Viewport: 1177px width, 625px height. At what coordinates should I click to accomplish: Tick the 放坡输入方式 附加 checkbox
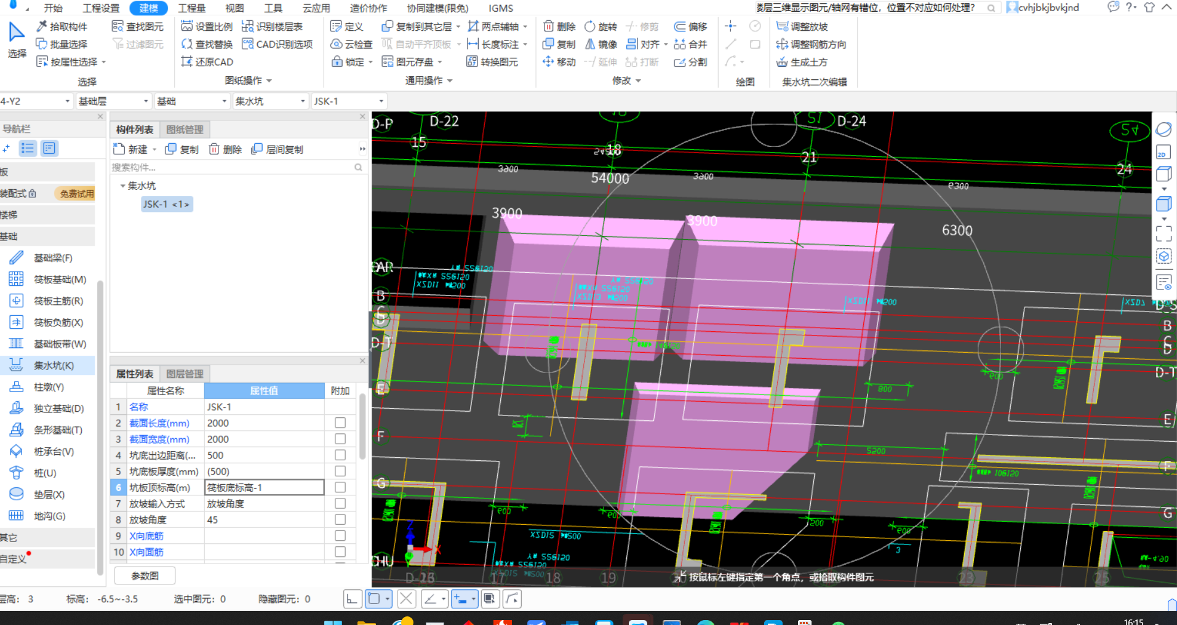[340, 503]
